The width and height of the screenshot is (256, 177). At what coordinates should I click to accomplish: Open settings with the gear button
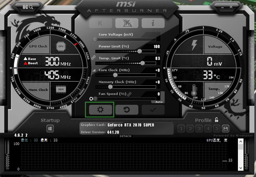[x=101, y=110]
